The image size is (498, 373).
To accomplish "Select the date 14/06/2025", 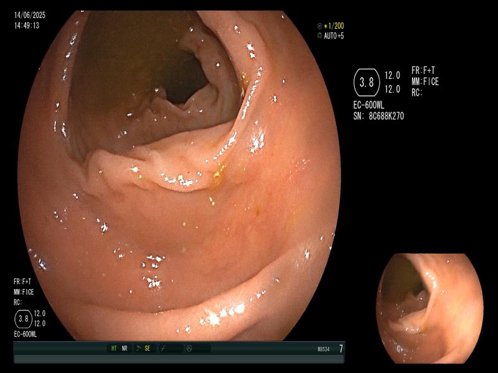I will [30, 15].
